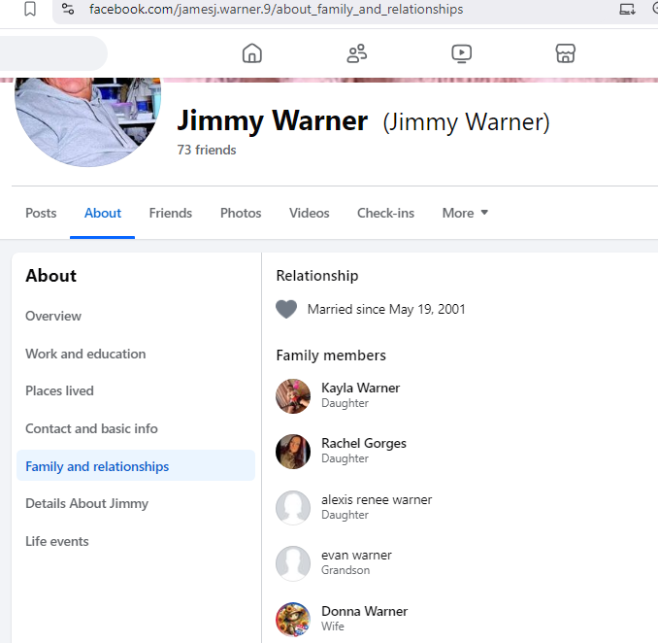Click the 'Grandson' label under evan warner

[x=345, y=570]
